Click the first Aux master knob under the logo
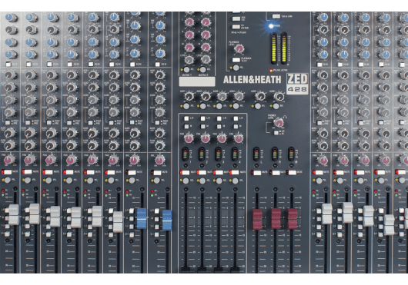 tap(189, 96)
